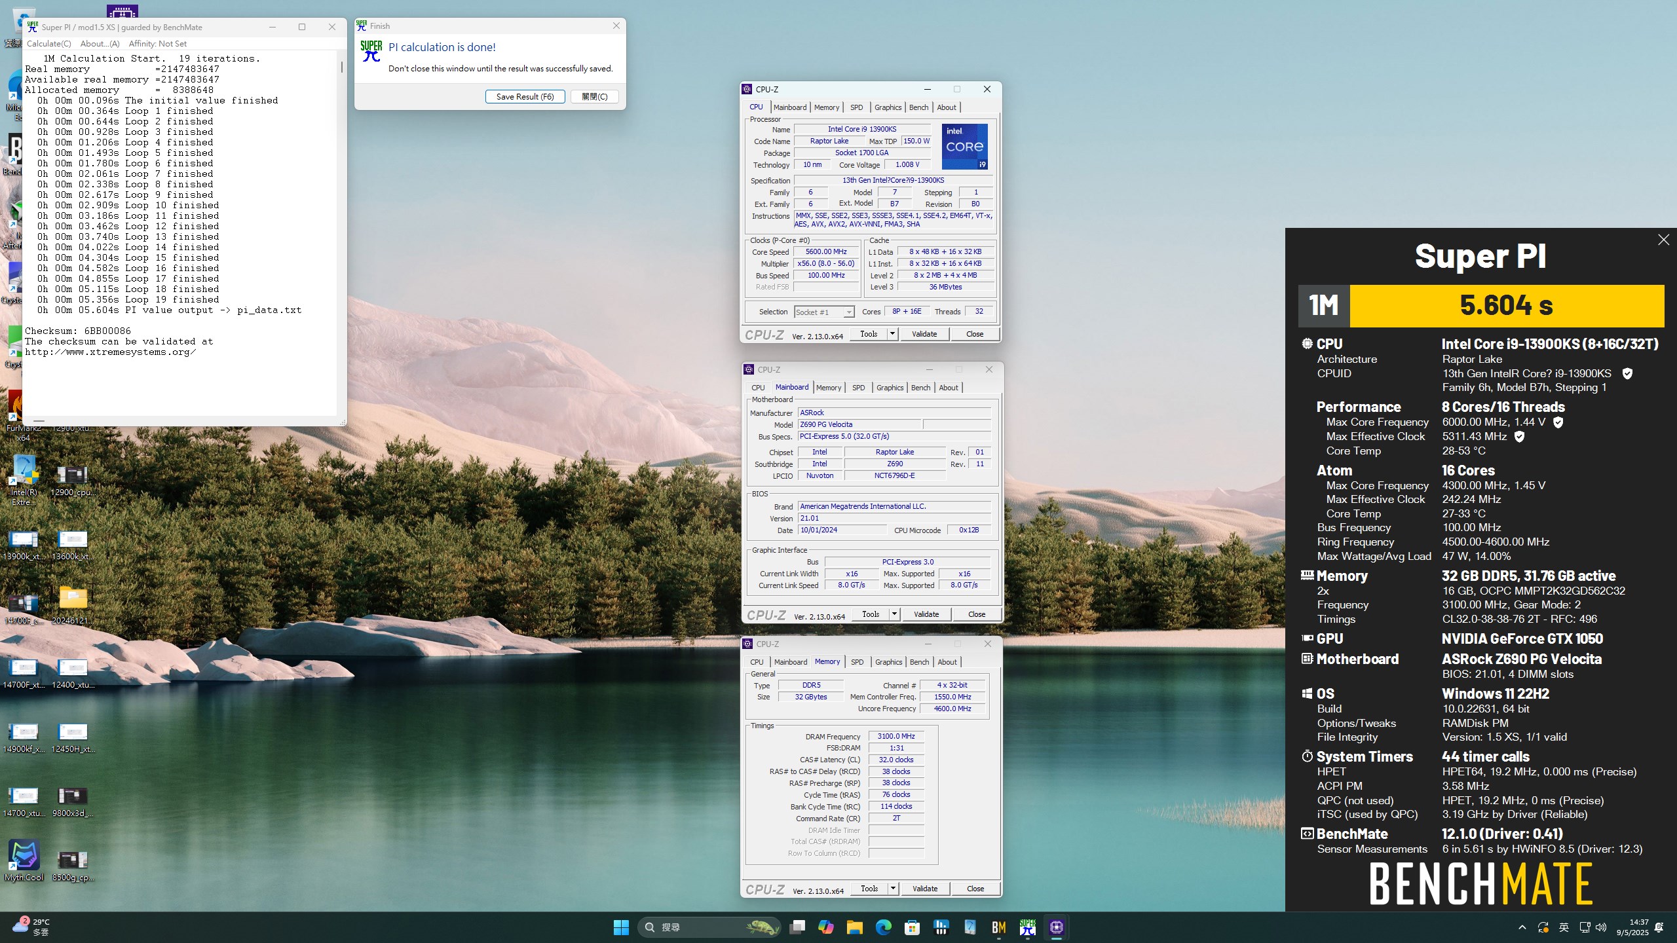The height and width of the screenshot is (943, 1677).
Task: Open the Calculate(C) menu in Super PI
Action: 48,44
